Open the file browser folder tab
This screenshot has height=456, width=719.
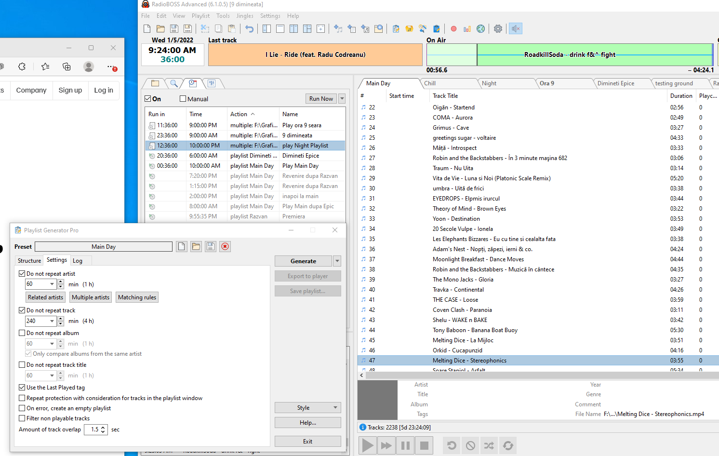click(x=155, y=83)
